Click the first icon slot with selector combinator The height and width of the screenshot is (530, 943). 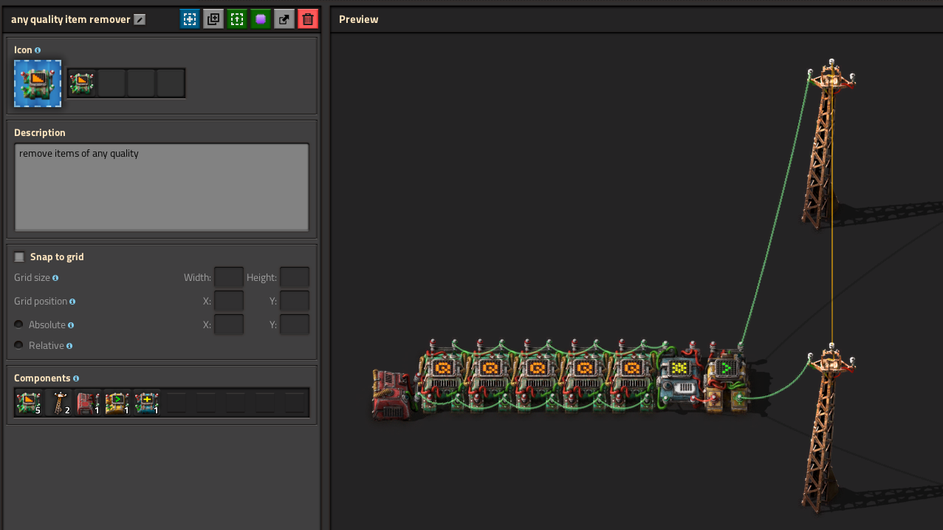tap(82, 84)
